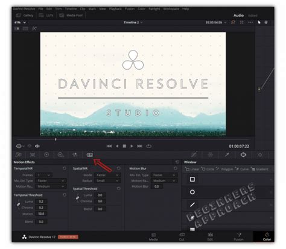
Task: Open the Curves palette icon
Action: (x=194, y=155)
